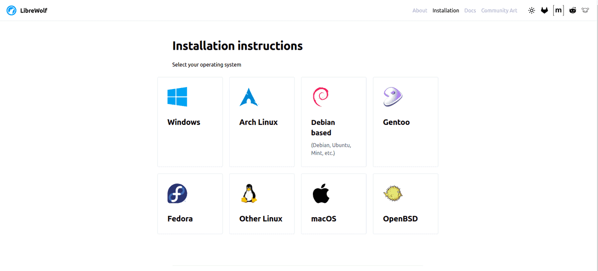Select the Debian based label
This screenshot has height=271, width=598.
click(323, 127)
